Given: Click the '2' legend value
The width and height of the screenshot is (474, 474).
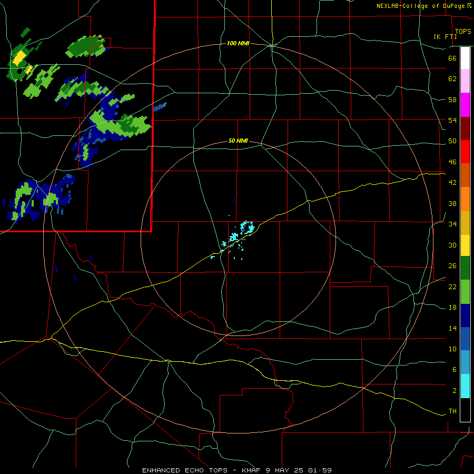Looking at the screenshot, I should (455, 391).
